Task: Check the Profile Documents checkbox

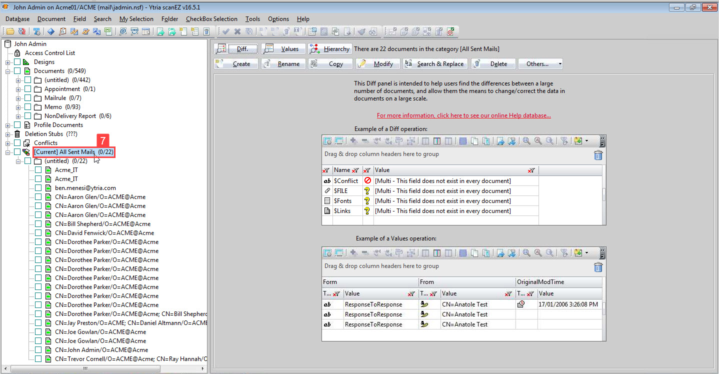Action: 17,125
